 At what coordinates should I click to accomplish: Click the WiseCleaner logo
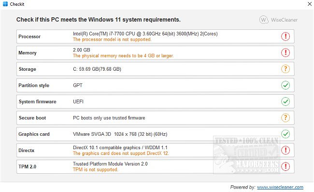[278, 20]
